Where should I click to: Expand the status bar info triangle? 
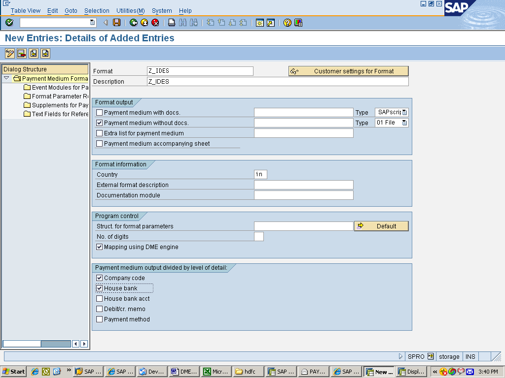pyautogui.click(x=400, y=356)
